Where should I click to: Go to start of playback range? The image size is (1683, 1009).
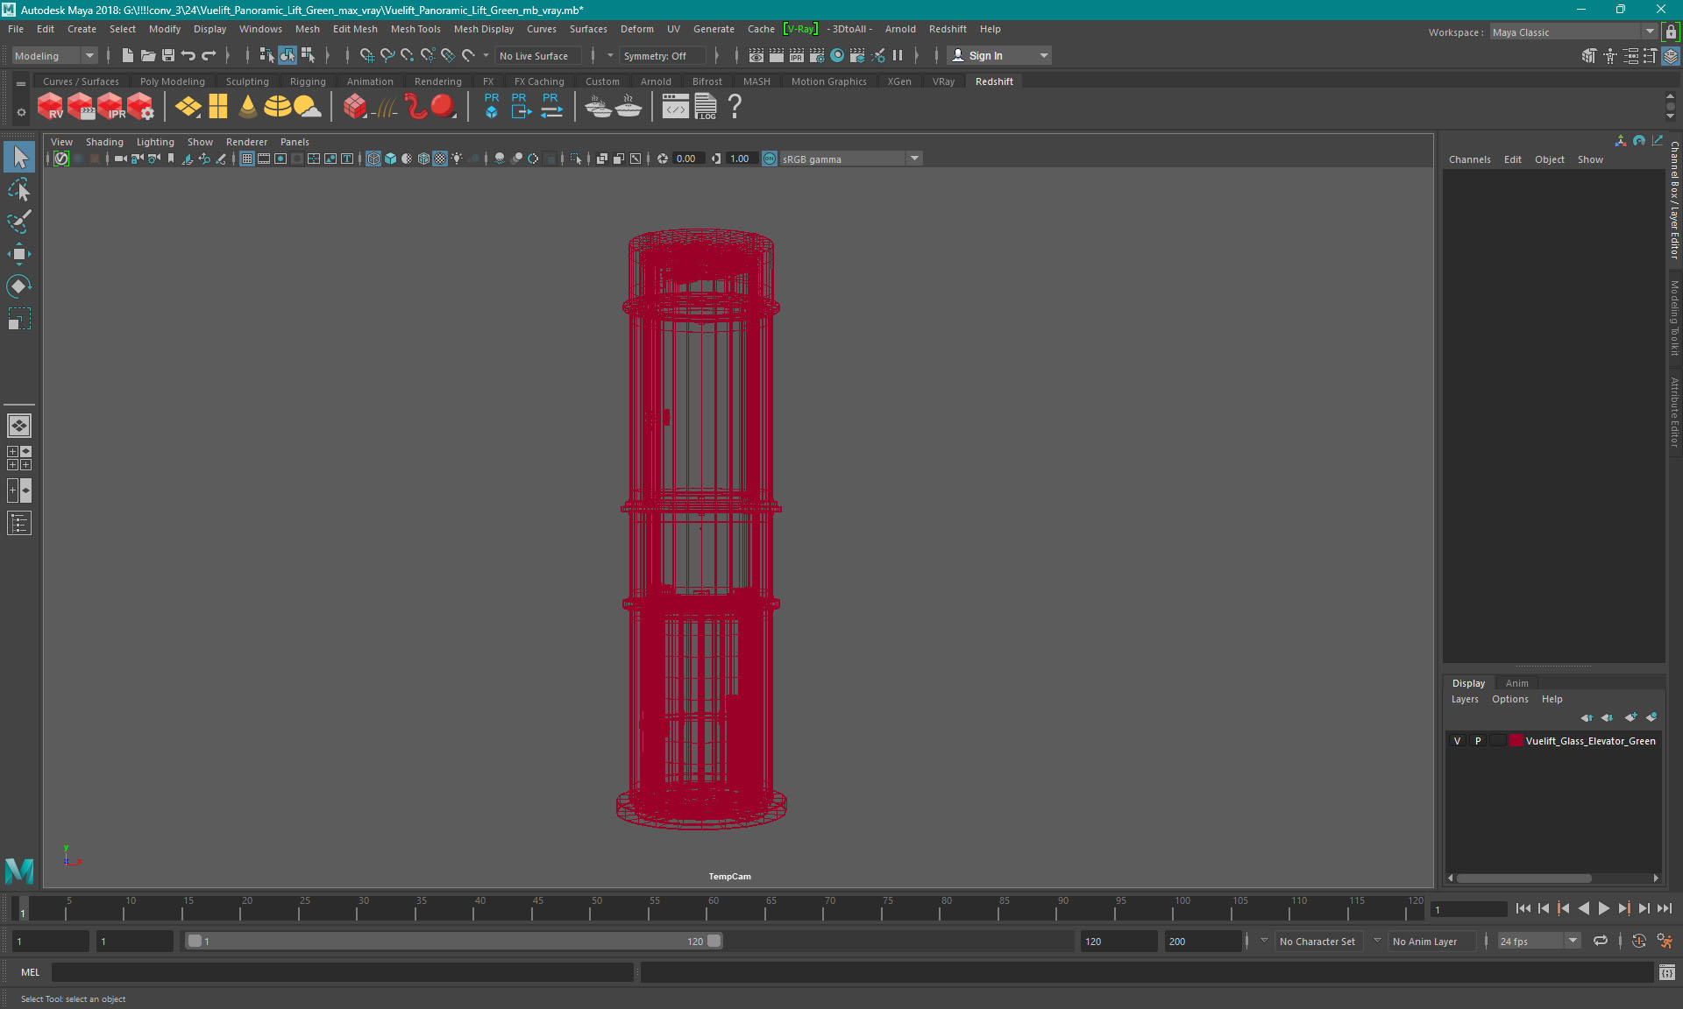pyautogui.click(x=1523, y=909)
